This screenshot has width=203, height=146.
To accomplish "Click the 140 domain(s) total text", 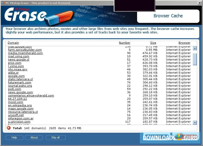I will click(x=35, y=128).
